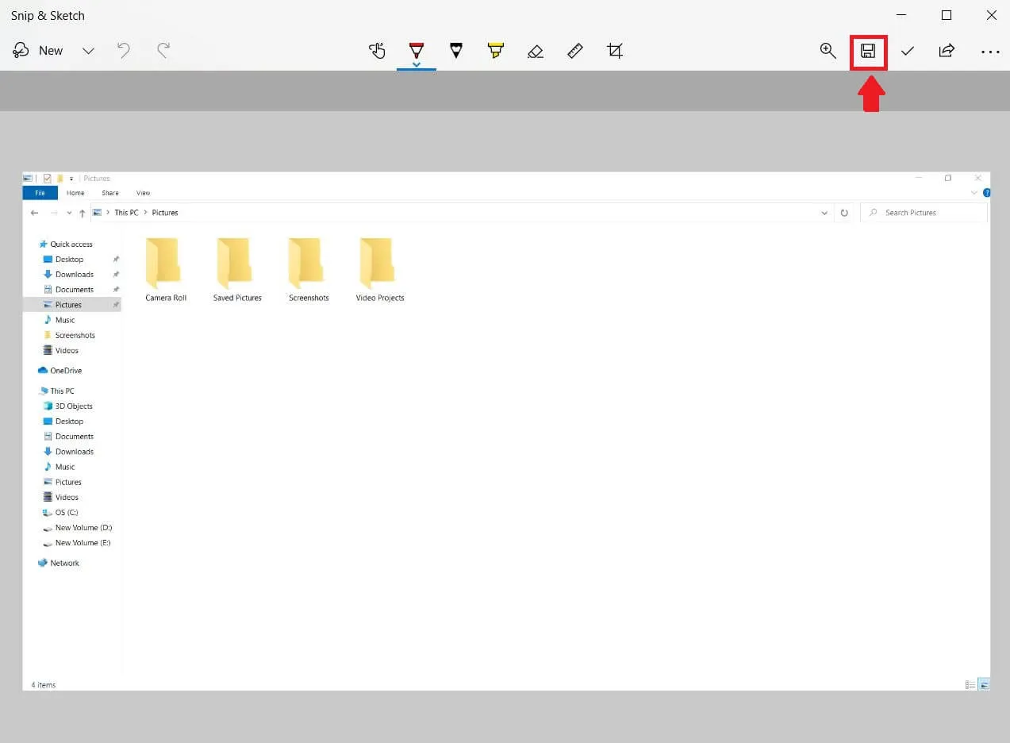
Task: Switch to the View ribbon tab
Action: (143, 192)
